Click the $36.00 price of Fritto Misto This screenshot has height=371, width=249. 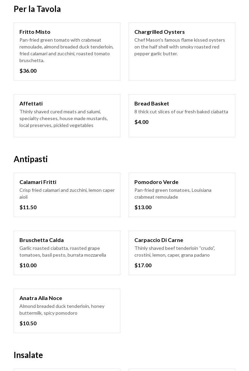(28, 71)
